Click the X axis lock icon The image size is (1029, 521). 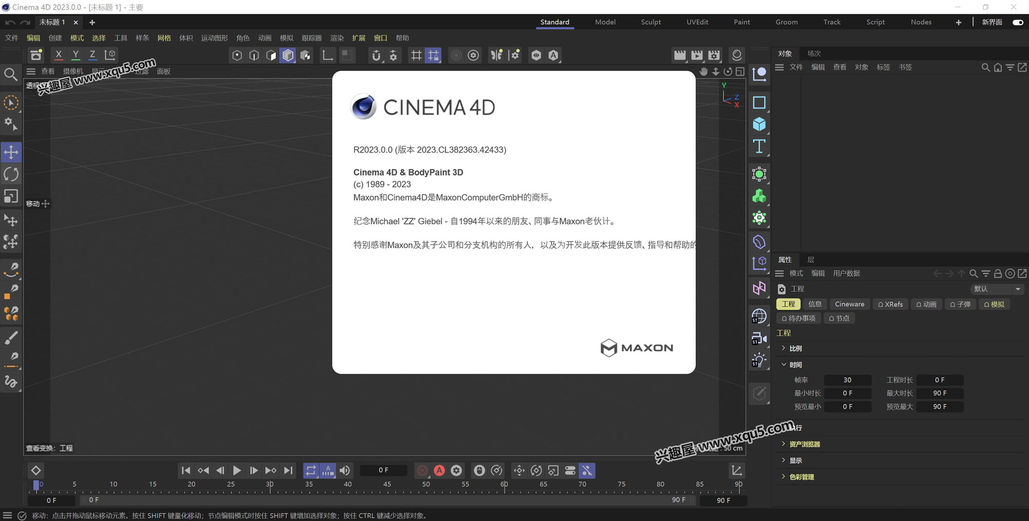[58, 55]
